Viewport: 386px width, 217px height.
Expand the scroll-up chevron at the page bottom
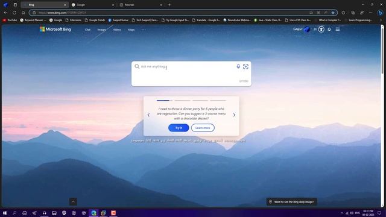[73, 201]
